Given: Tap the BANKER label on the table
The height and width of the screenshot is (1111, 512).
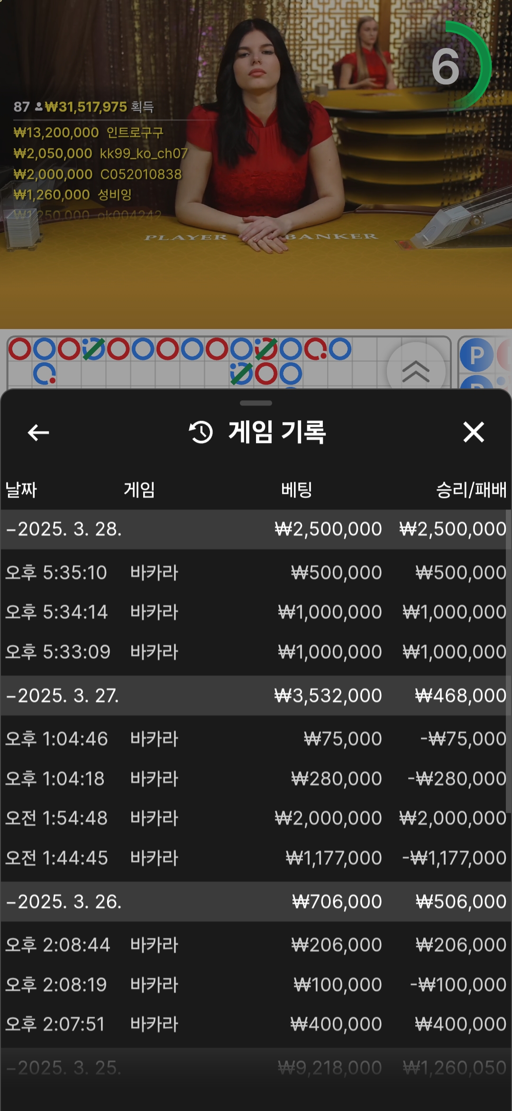Looking at the screenshot, I should pyautogui.click(x=331, y=236).
